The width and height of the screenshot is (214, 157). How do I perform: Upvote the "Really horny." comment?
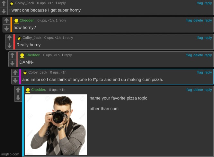[x=9, y=38]
